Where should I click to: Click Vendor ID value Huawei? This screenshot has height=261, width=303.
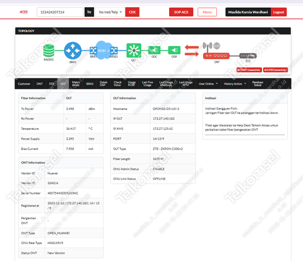pos(53,173)
